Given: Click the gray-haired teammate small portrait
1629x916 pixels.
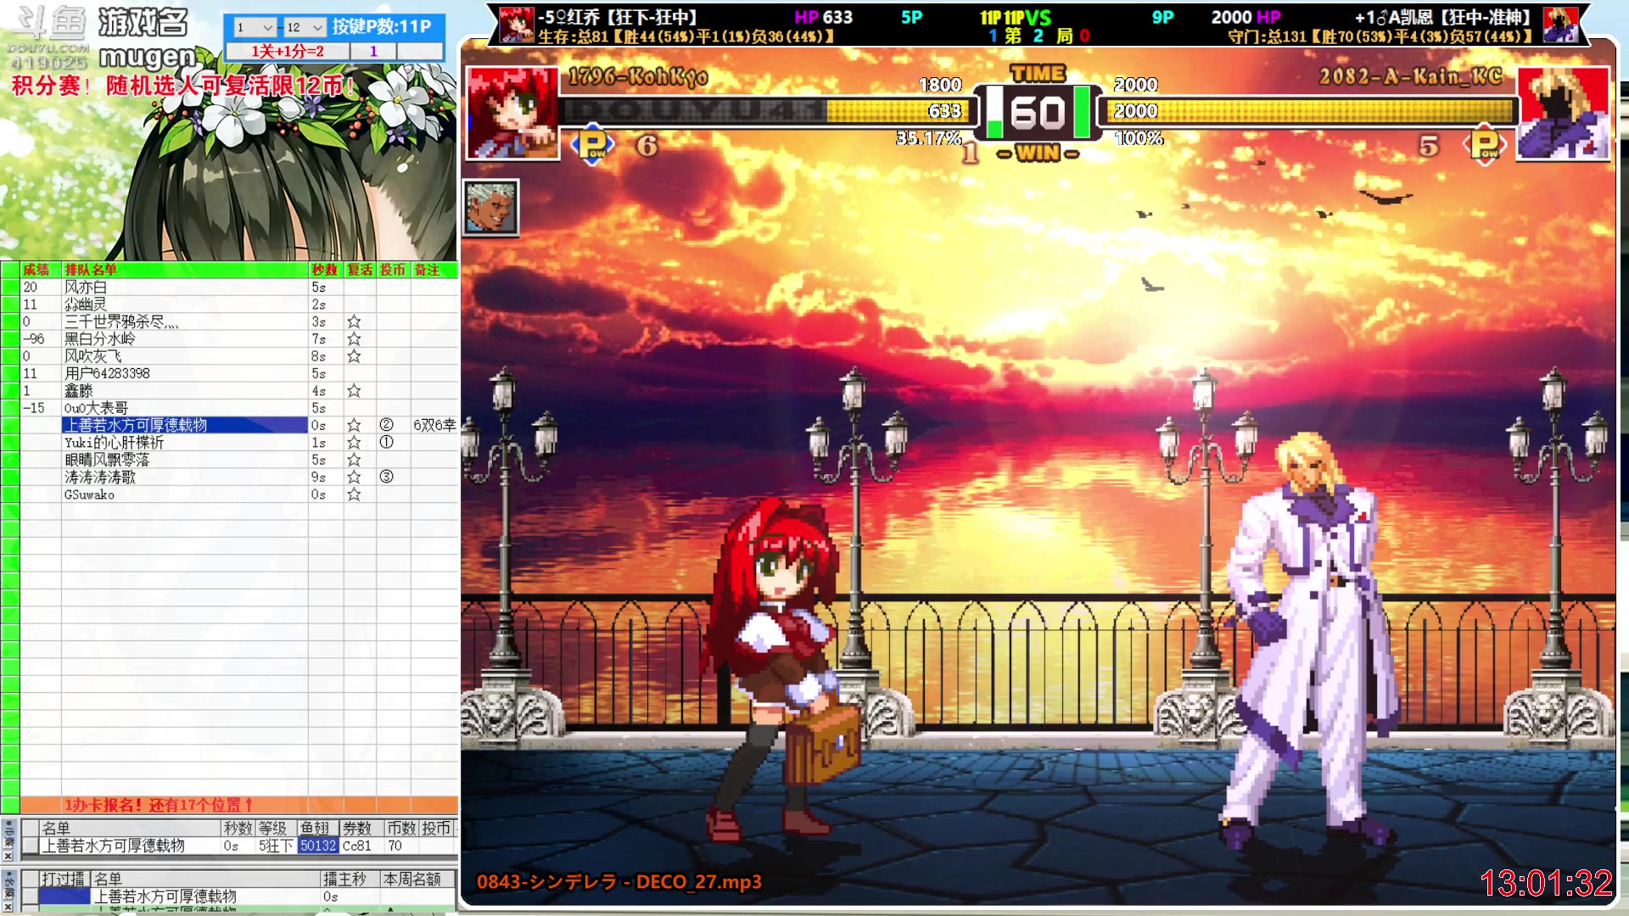Looking at the screenshot, I should (491, 208).
